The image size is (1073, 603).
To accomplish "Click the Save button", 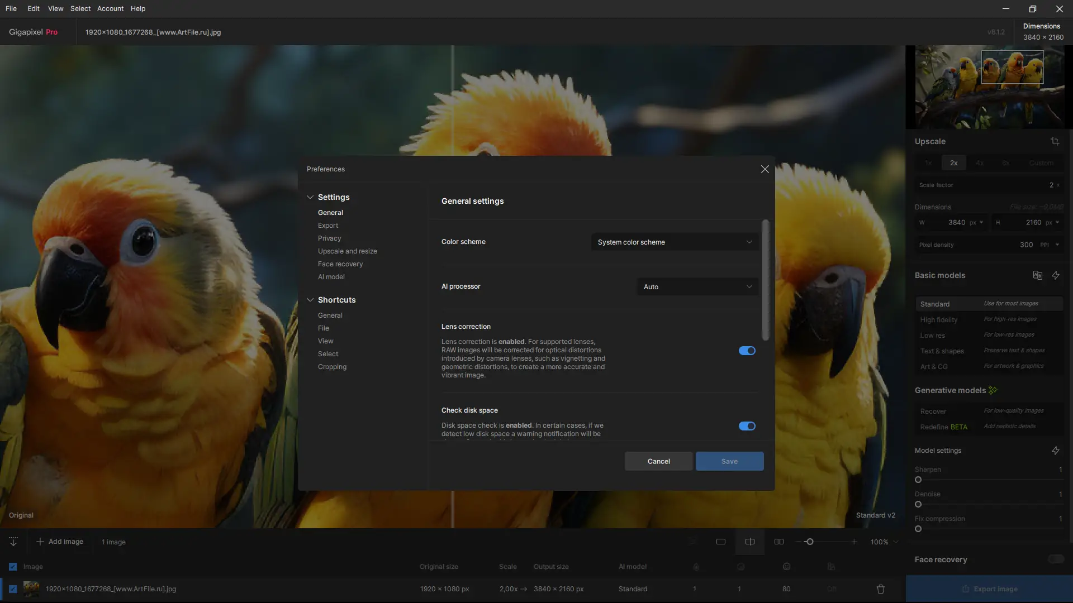I will [x=729, y=461].
